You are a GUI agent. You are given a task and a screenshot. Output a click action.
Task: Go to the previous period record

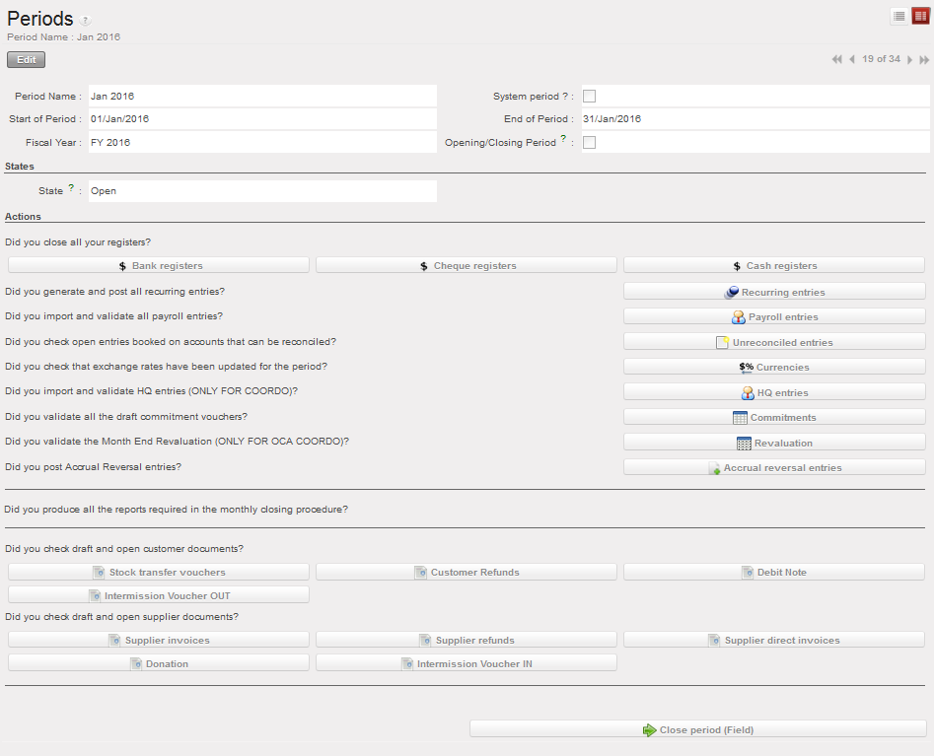851,60
